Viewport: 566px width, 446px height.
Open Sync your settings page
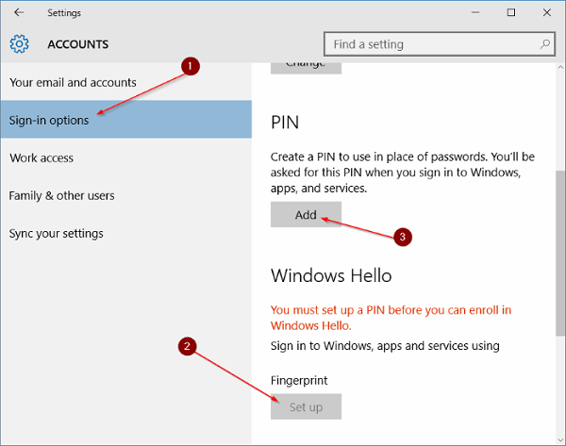57,234
